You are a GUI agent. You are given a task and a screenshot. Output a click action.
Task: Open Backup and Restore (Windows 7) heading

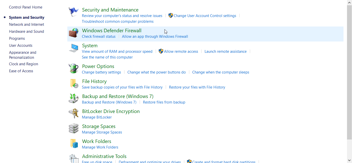tap(118, 96)
